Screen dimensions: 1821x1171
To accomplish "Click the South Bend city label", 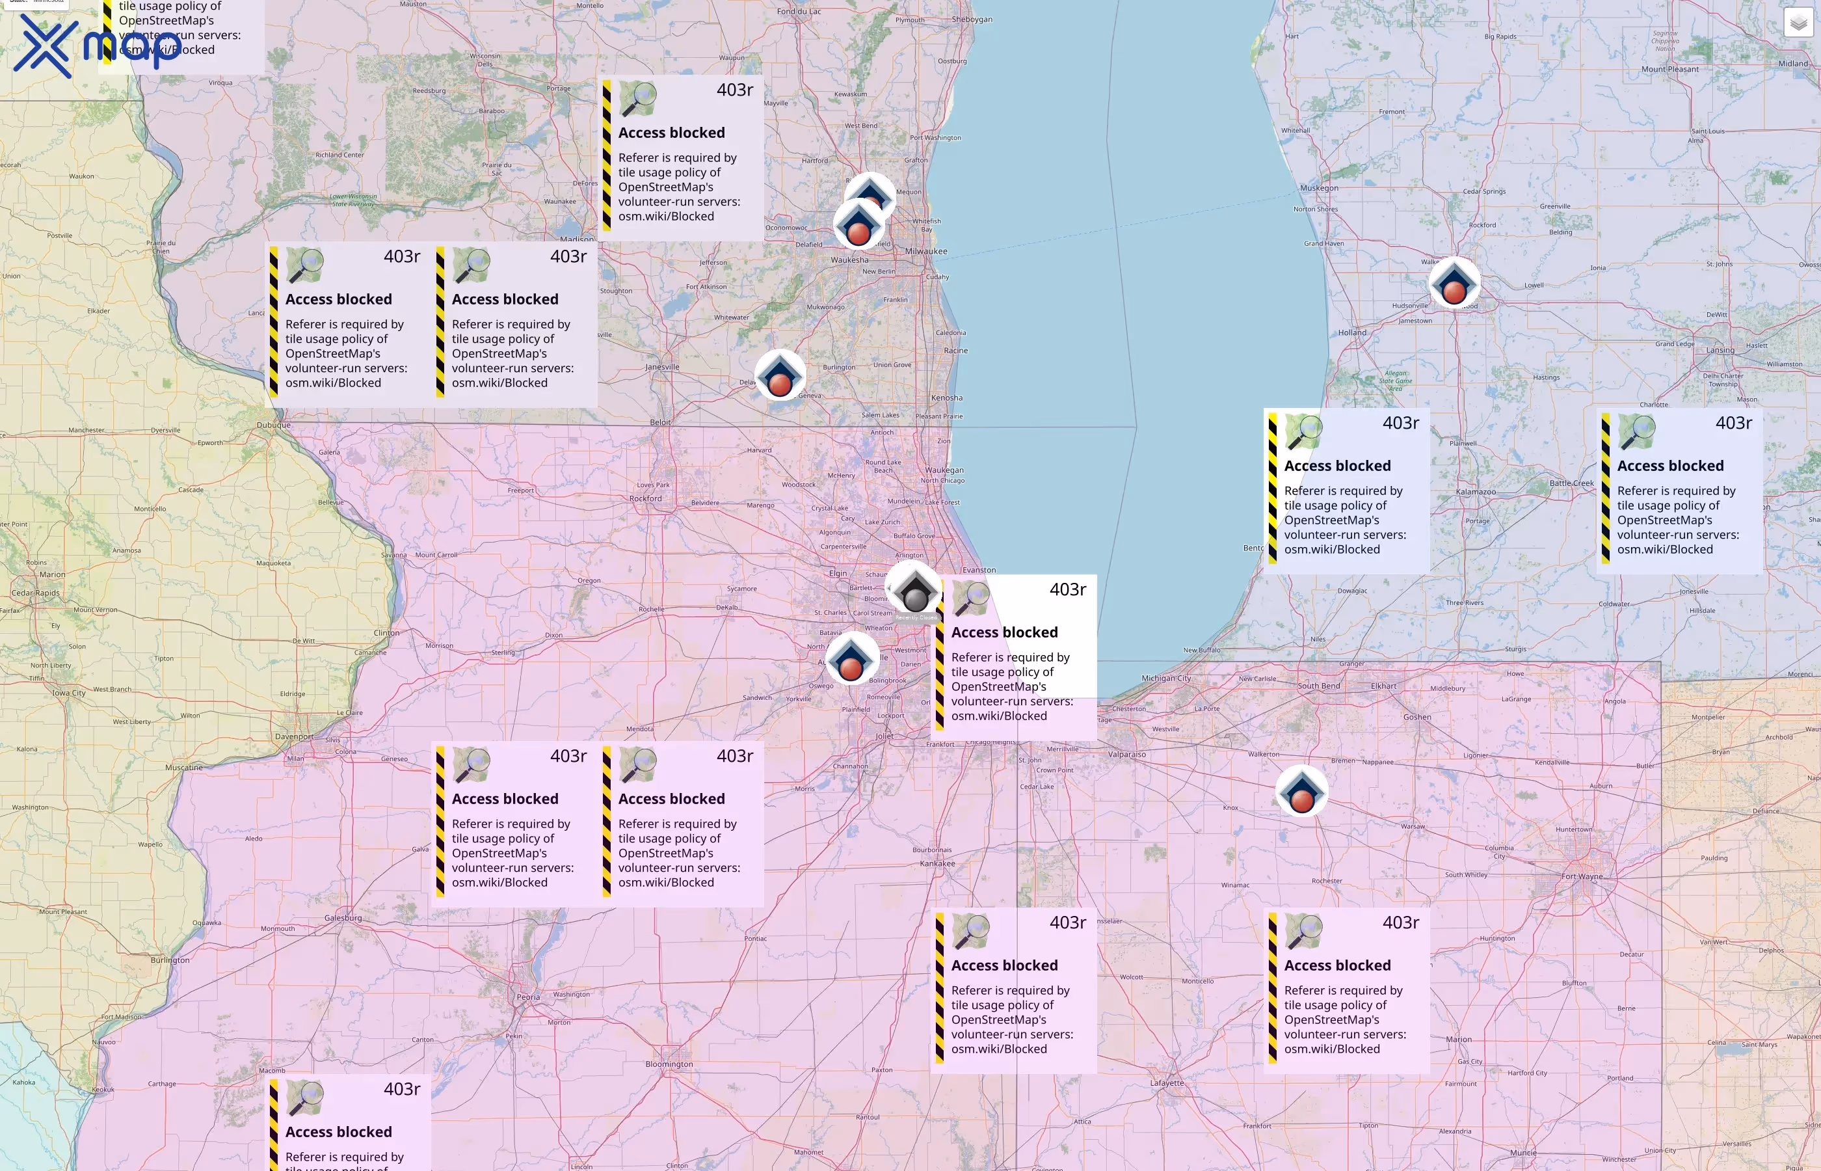I will 1319,686.
